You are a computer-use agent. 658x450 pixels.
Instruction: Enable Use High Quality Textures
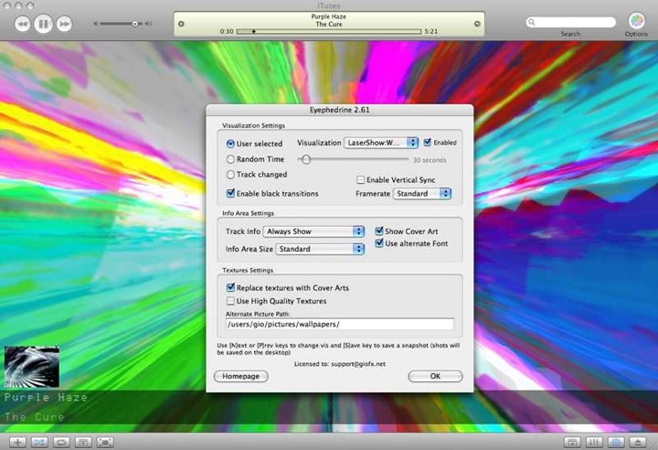point(230,301)
